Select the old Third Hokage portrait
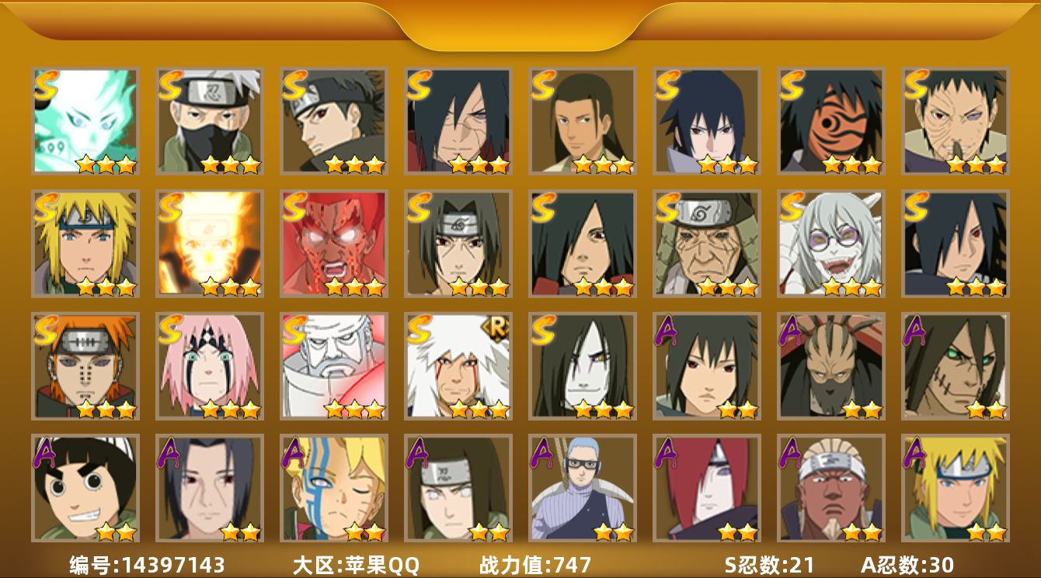 707,244
